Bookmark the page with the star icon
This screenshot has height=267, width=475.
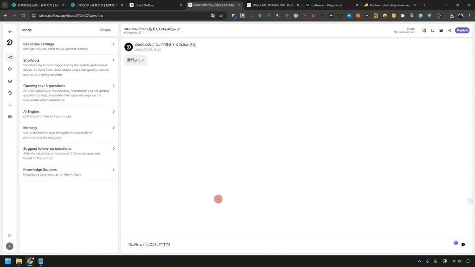click(221, 15)
